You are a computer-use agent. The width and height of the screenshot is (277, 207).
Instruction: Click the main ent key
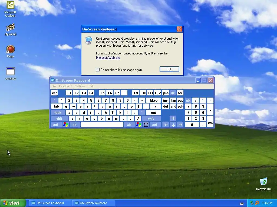[153, 112]
